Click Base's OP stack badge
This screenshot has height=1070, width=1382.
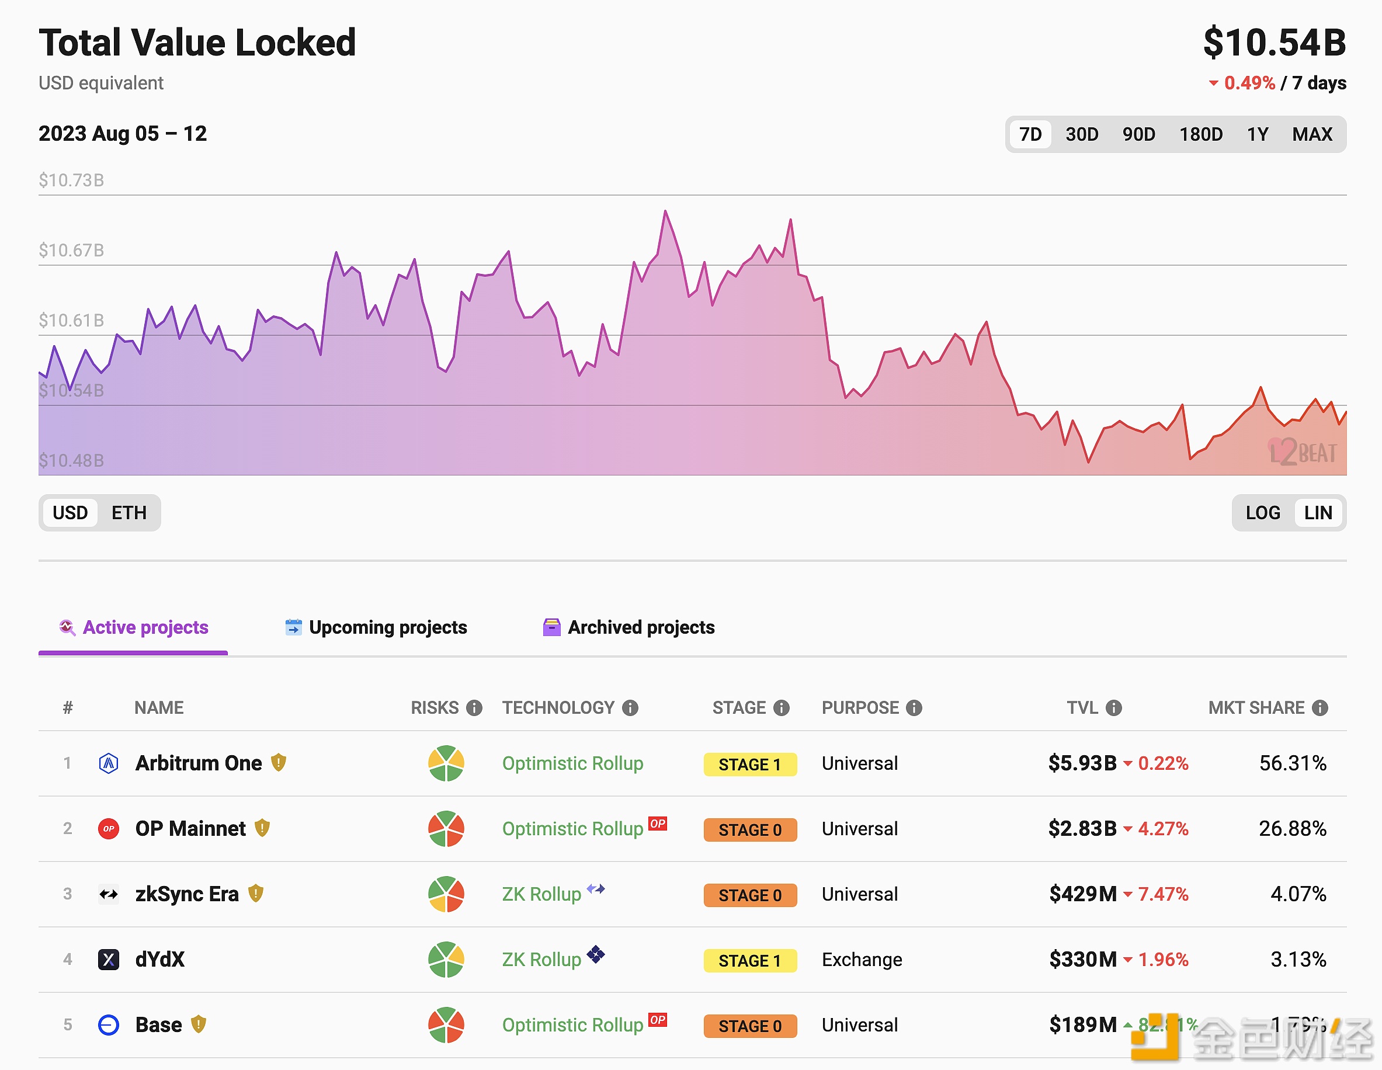coord(658,1019)
